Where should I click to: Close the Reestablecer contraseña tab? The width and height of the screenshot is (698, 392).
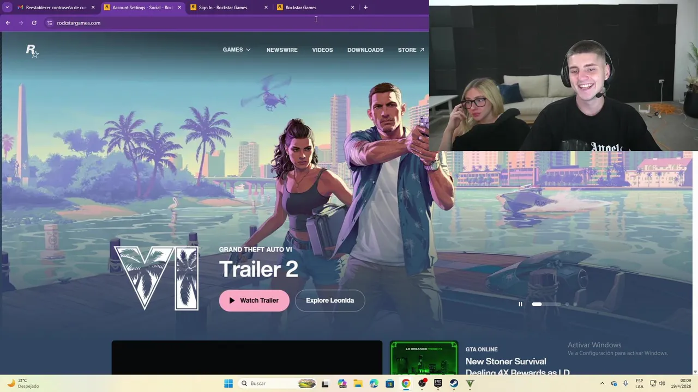(x=93, y=8)
